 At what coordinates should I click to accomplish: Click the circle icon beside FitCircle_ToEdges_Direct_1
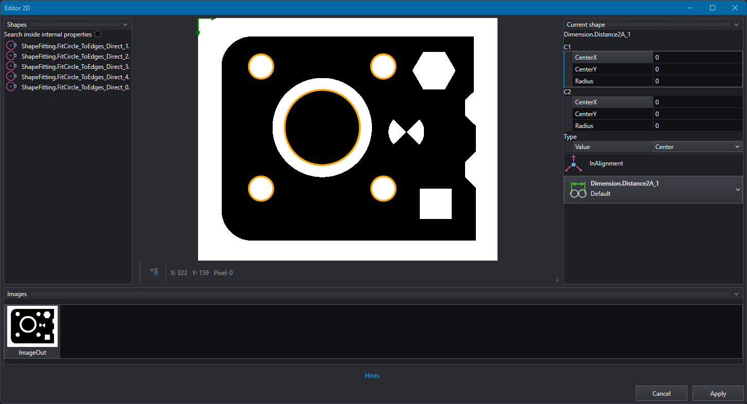[11, 46]
